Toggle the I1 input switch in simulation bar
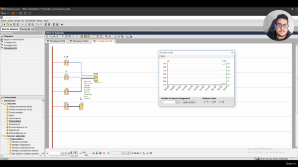Viewport: 298px width, 167px height. [x=72, y=153]
